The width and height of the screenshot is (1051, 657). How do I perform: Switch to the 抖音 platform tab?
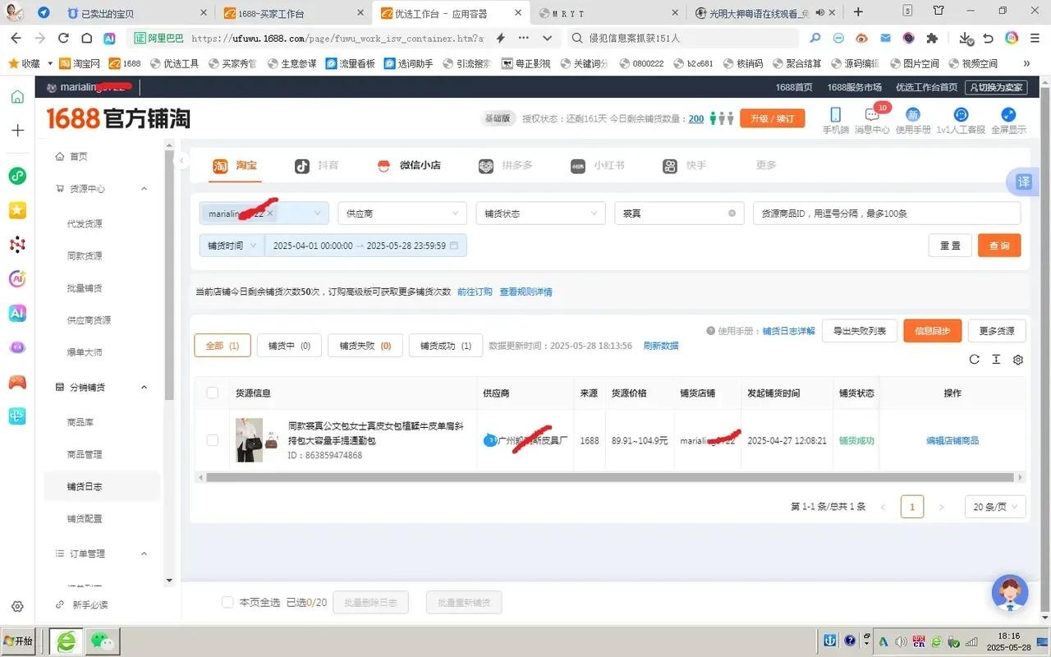click(x=317, y=165)
